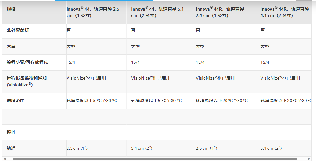Click 5.1 cm (2") orbit under Innova 44

[x=142, y=148]
